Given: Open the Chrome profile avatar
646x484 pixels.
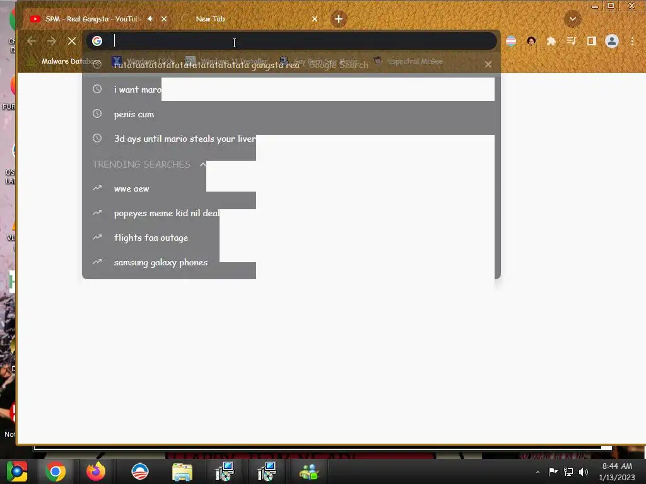Looking at the screenshot, I should [x=612, y=41].
